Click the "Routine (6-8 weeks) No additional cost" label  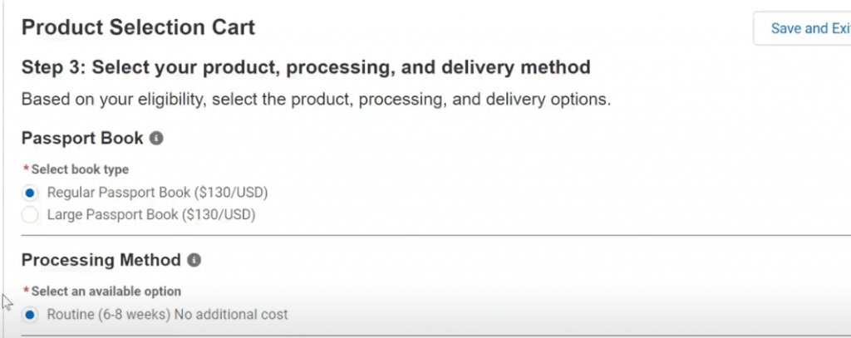167,315
